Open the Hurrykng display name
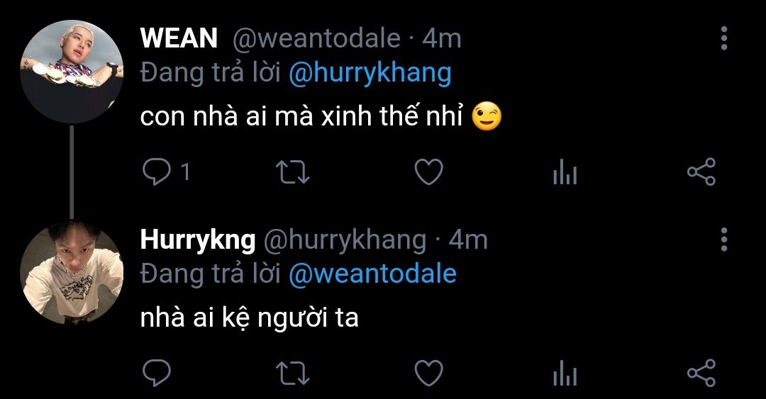Viewport: 766px width, 399px height. 198,240
